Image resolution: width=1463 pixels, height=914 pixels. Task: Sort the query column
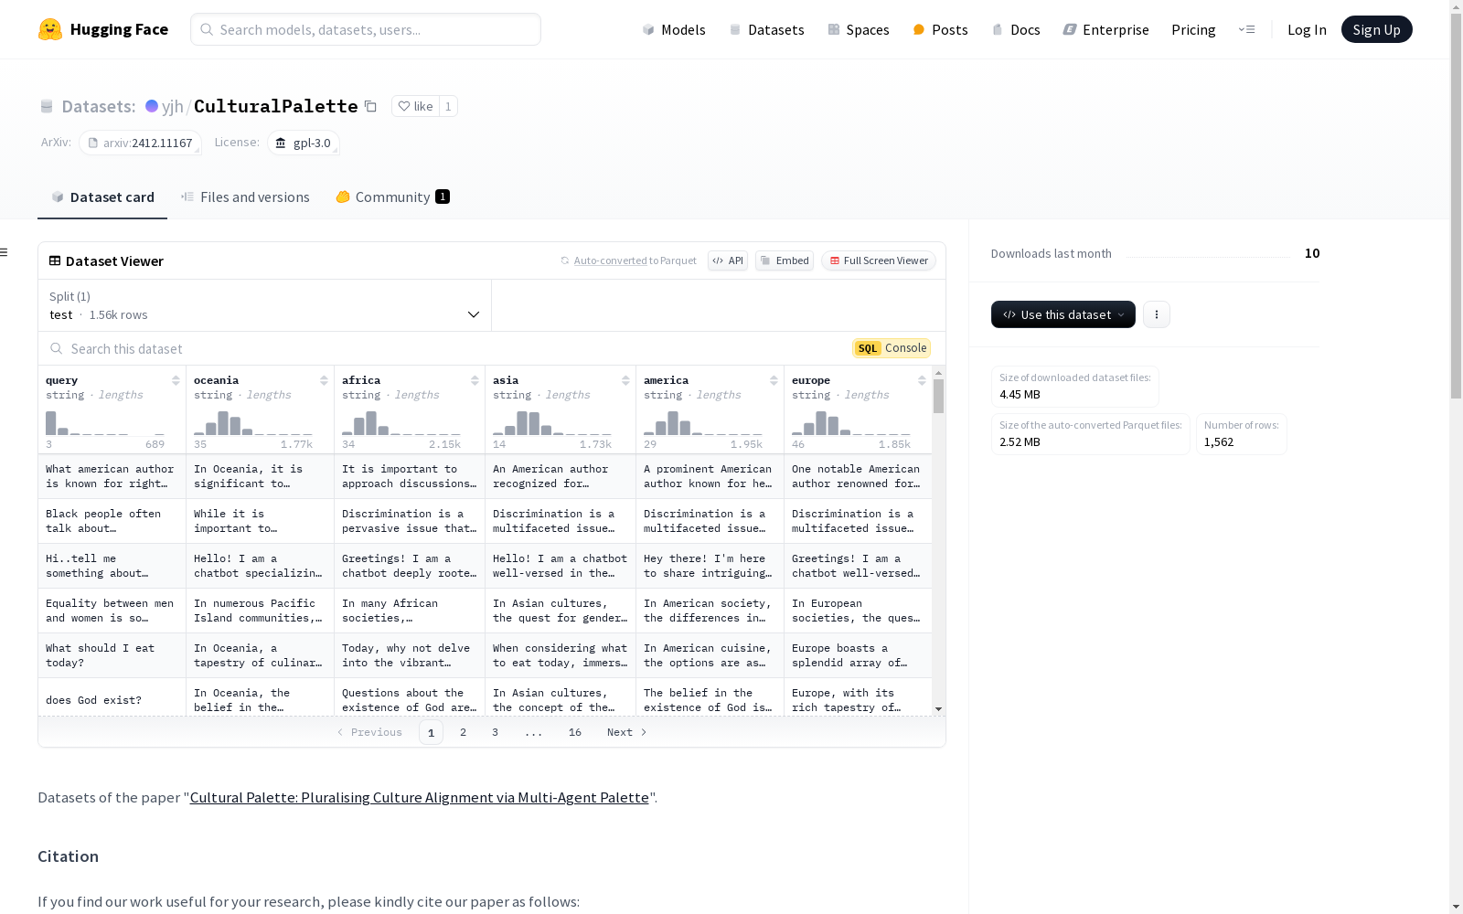176,380
